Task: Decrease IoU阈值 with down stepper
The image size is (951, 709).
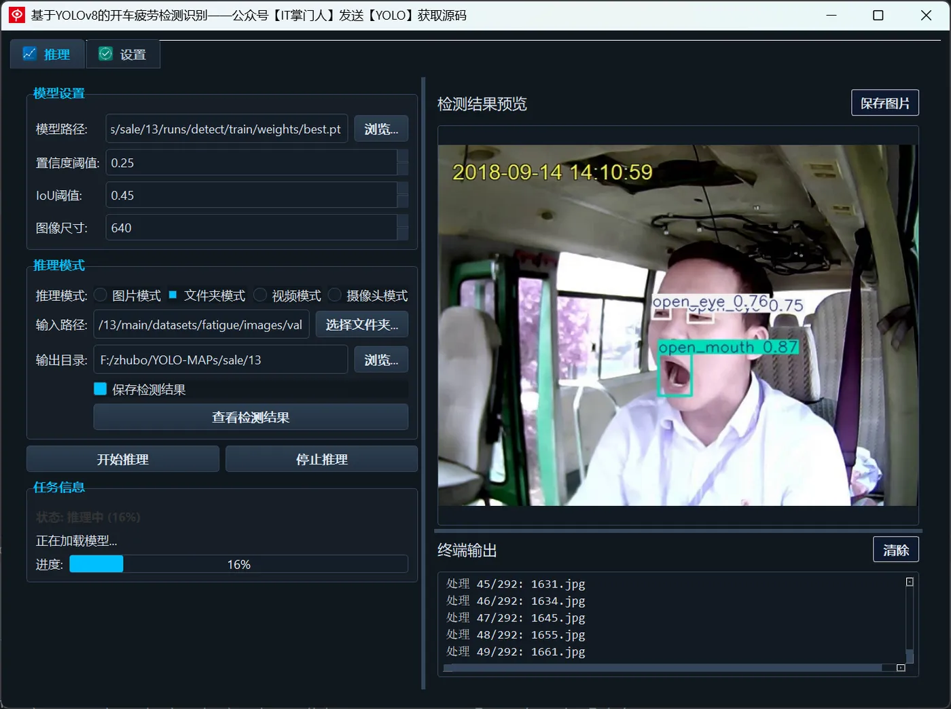Action: pyautogui.click(x=403, y=202)
